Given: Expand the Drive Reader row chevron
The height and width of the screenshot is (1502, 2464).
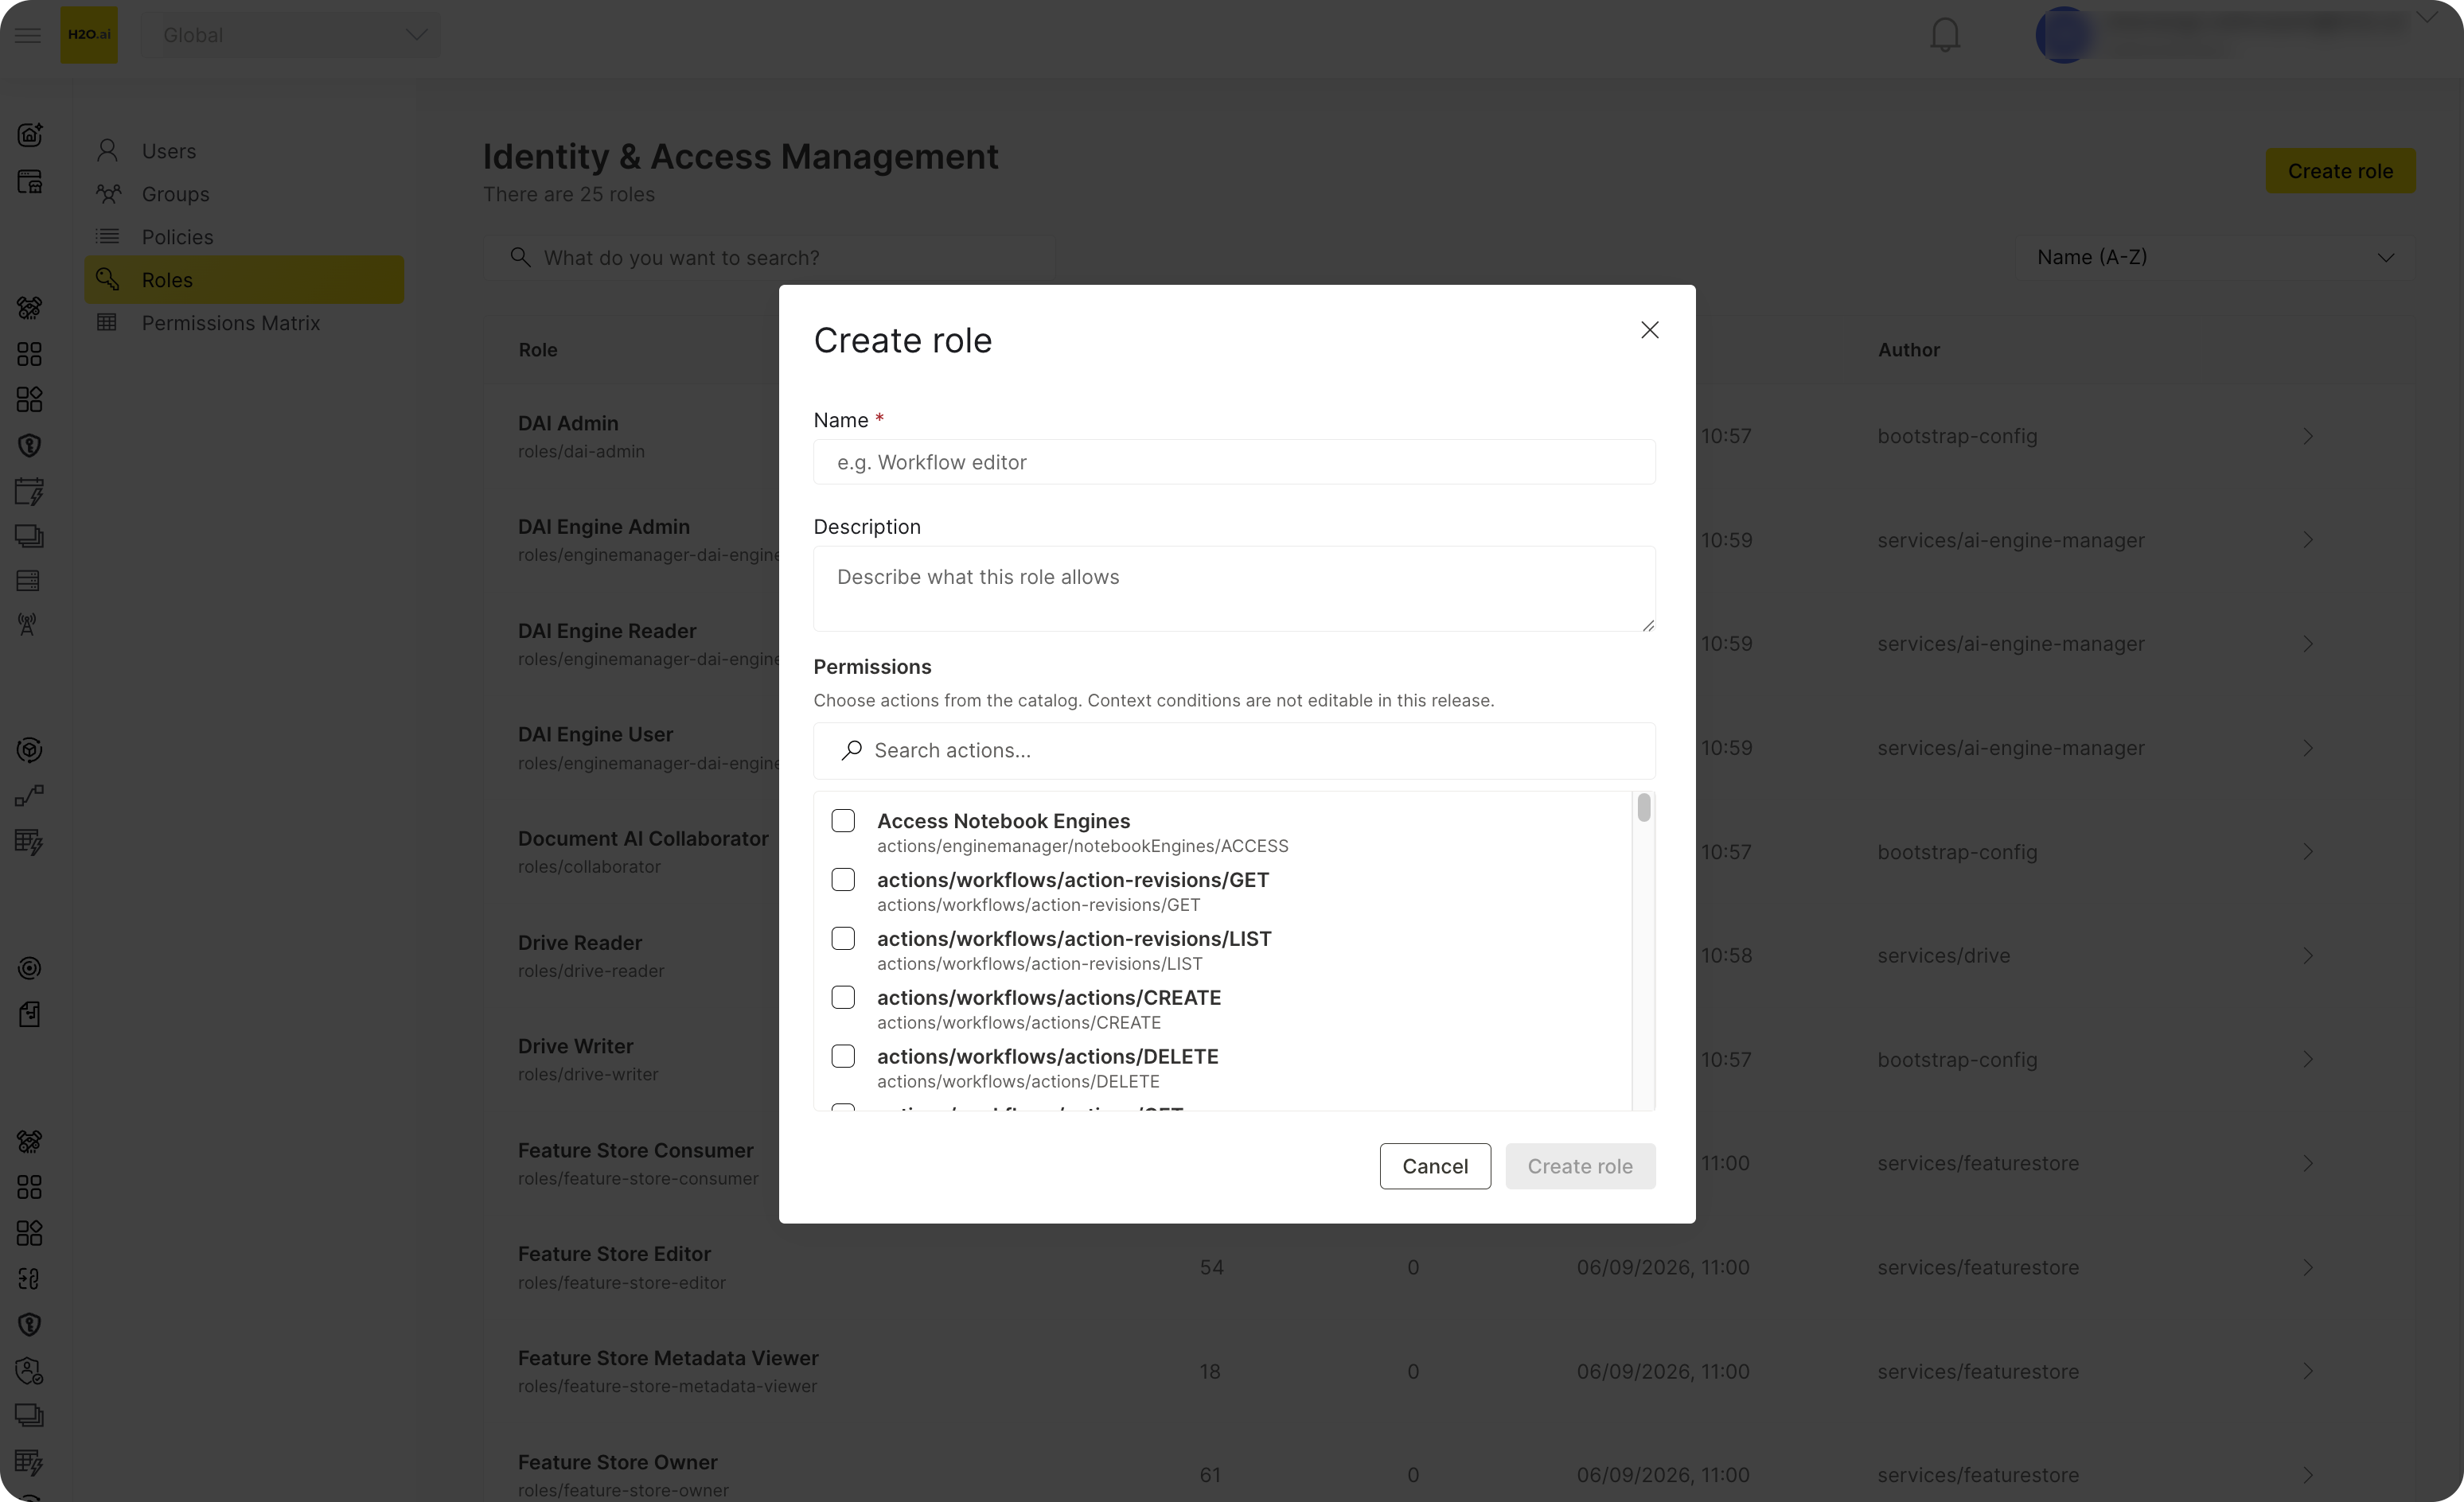Looking at the screenshot, I should (x=2308, y=956).
